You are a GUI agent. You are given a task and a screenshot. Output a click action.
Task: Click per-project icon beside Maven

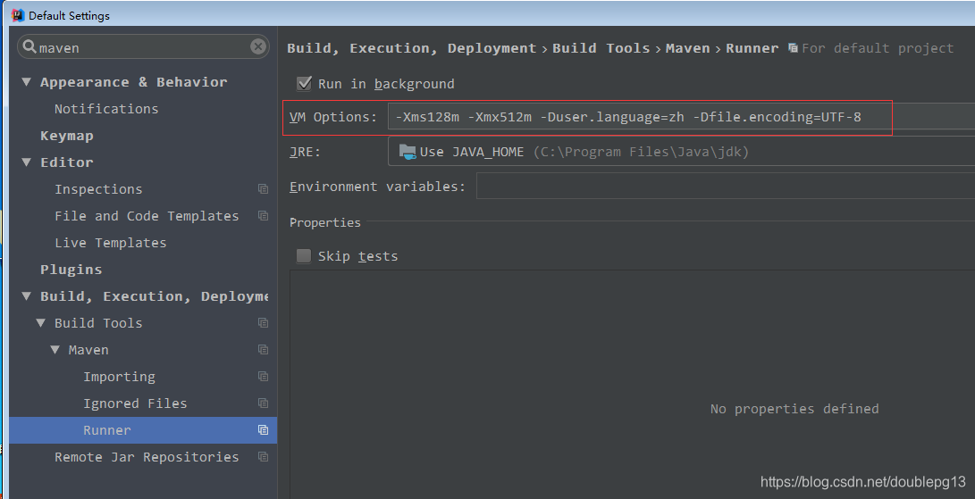point(263,349)
